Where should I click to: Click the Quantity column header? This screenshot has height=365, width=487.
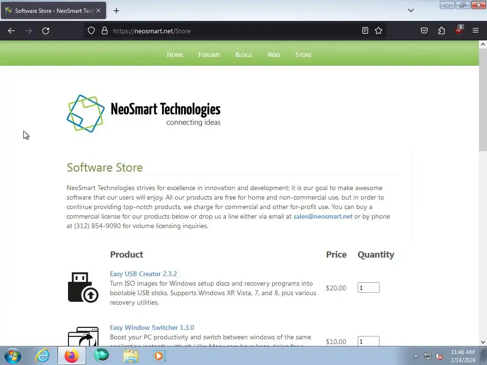(x=376, y=255)
